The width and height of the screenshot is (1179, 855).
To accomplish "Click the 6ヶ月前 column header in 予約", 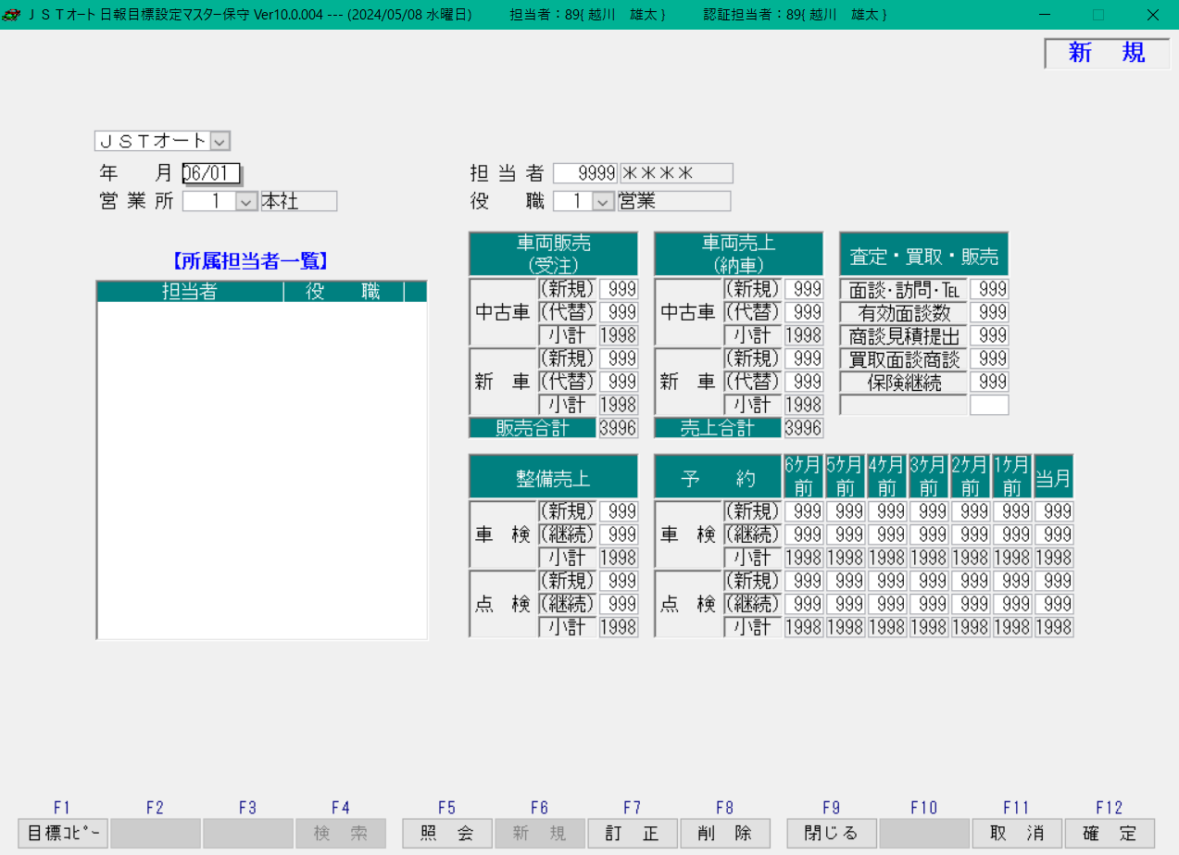I will coord(804,476).
